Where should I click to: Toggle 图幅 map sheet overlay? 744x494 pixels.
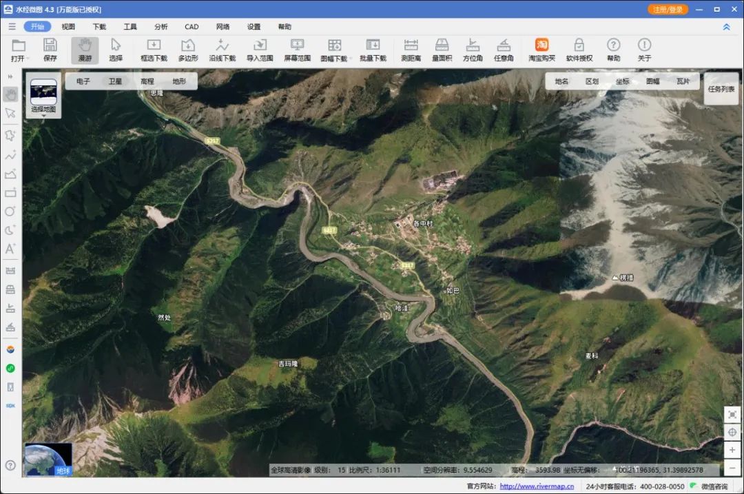[x=653, y=81]
